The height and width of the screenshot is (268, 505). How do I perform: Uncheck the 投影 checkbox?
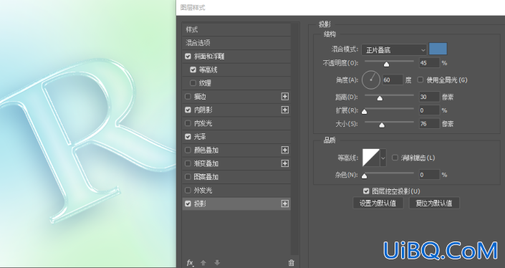[188, 204]
